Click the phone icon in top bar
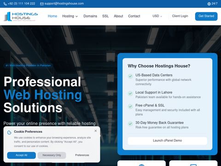This screenshot has width=221, height=166. [x=5, y=4]
